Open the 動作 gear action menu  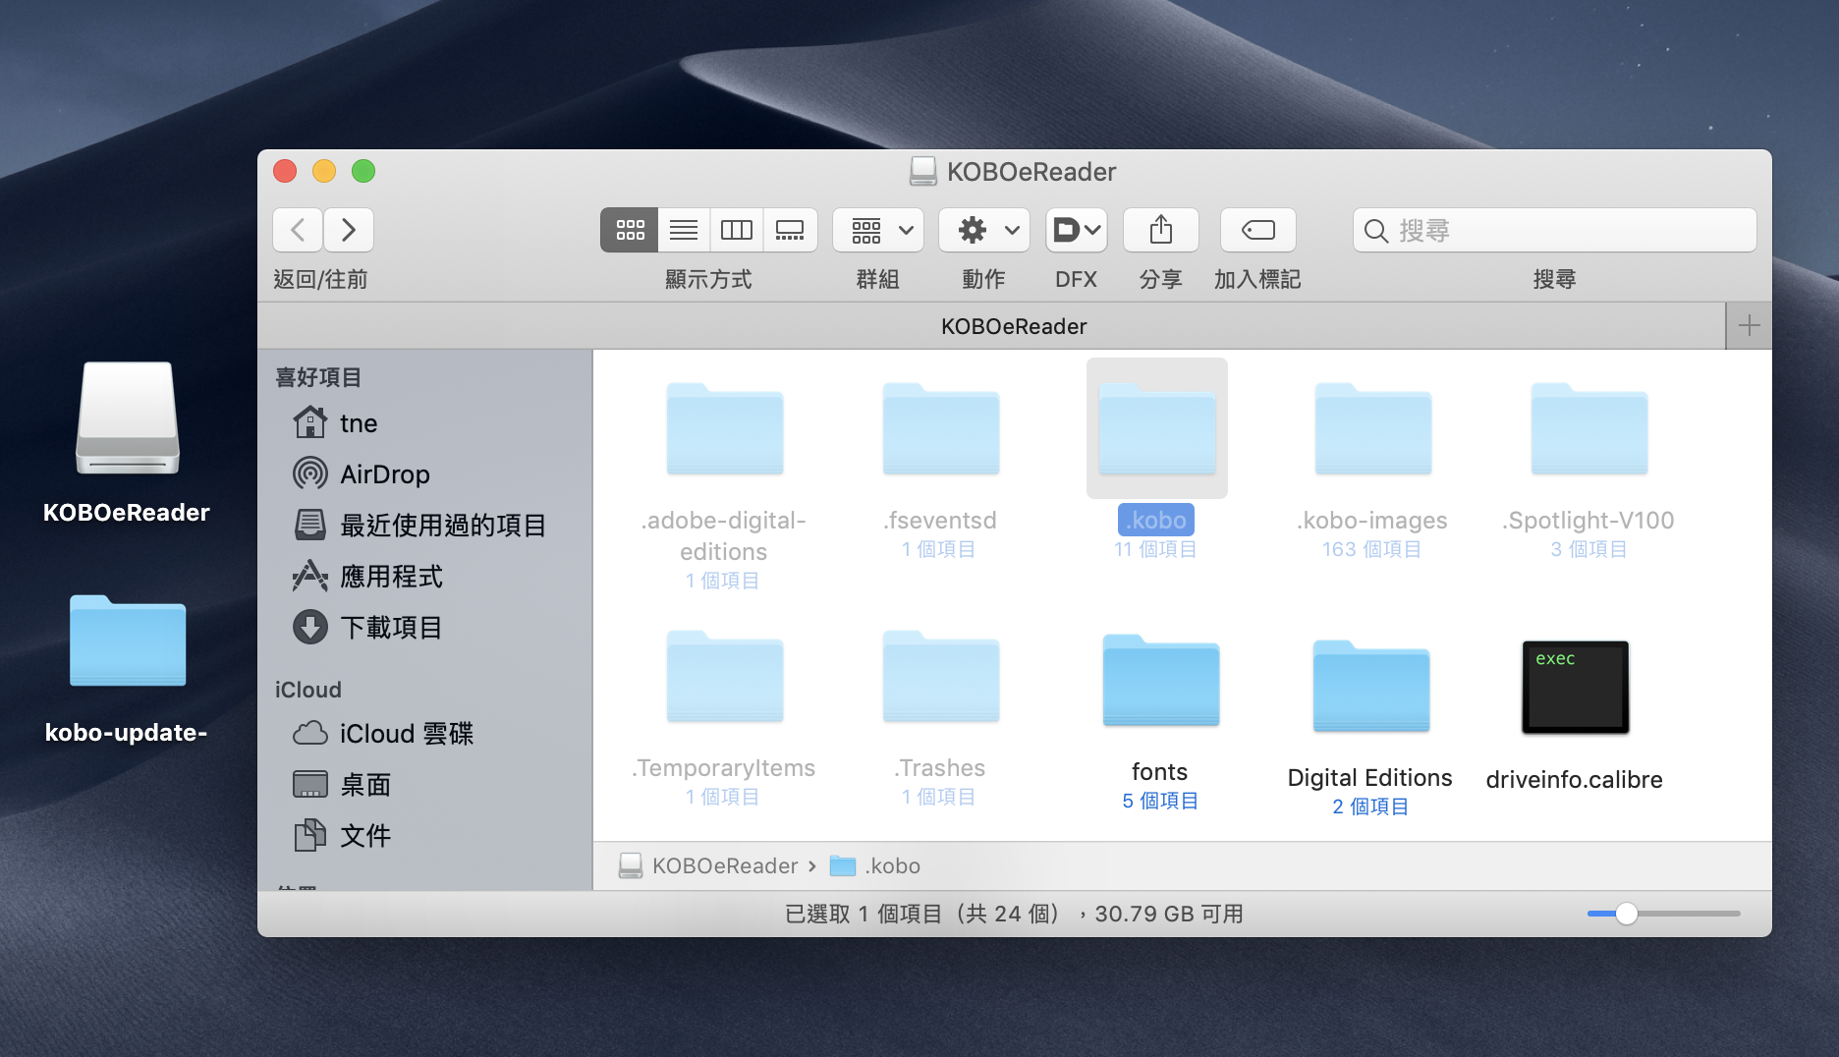tap(984, 230)
